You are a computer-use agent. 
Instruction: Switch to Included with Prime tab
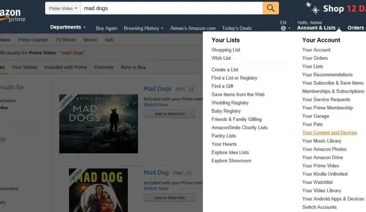click(66, 67)
